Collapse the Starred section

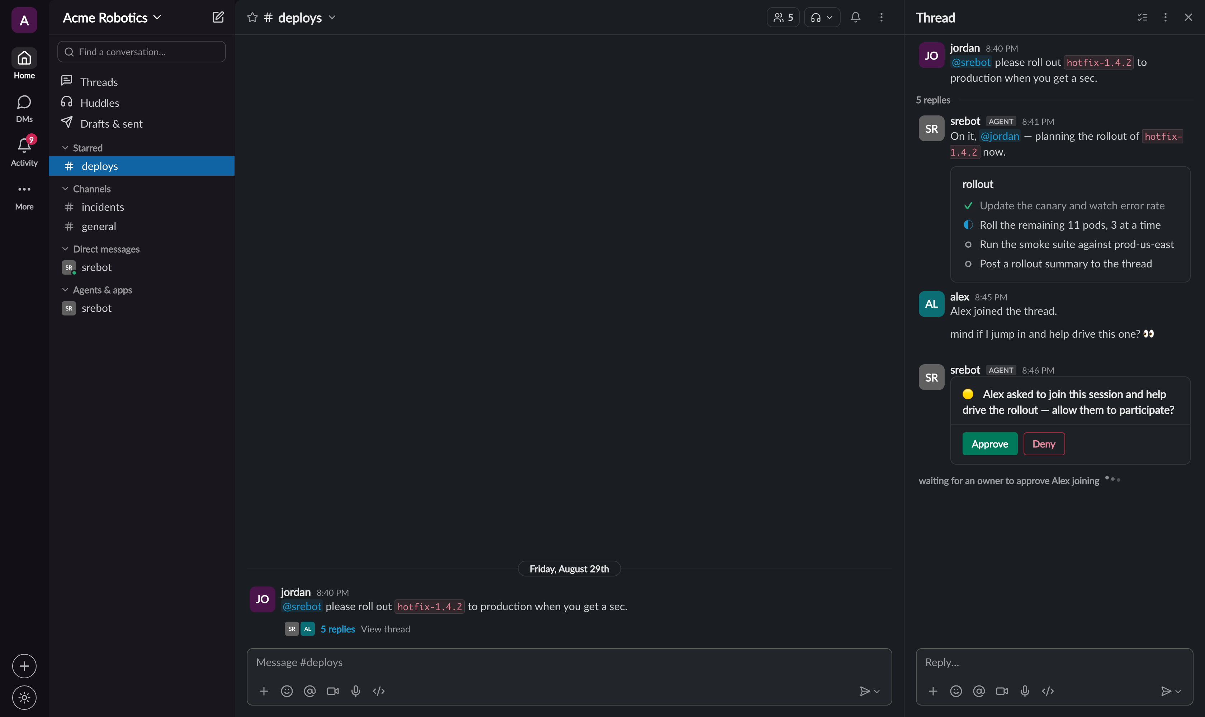65,148
